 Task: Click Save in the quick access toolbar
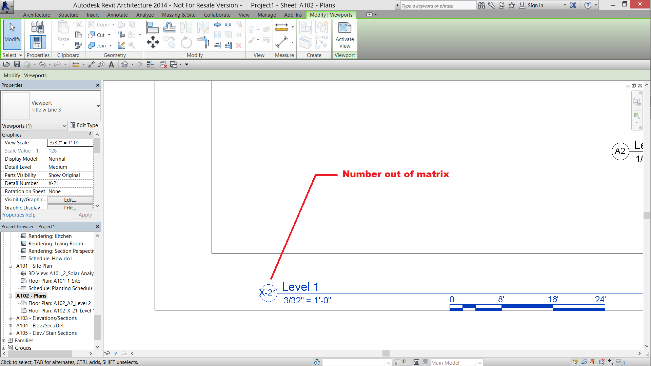17,64
